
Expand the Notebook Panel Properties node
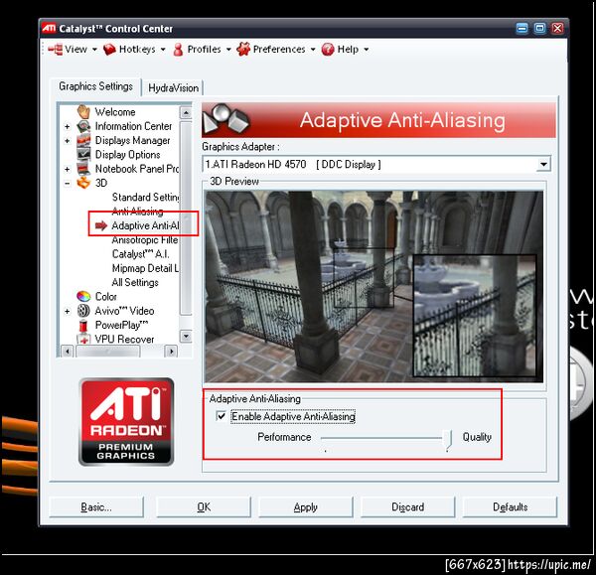[68, 169]
